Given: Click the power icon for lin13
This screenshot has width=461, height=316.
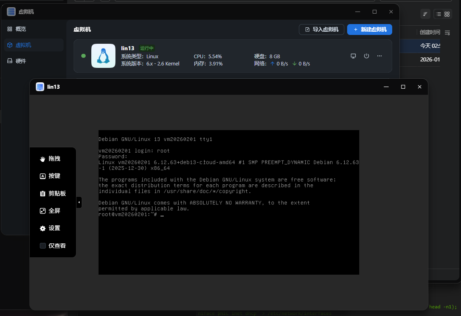Looking at the screenshot, I should [366, 56].
